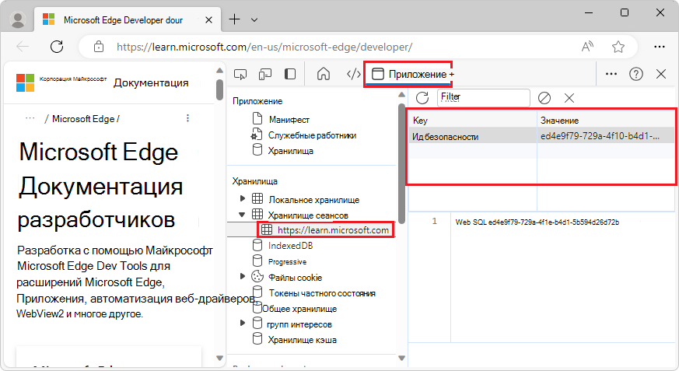Clear all storage entries icon

click(544, 98)
